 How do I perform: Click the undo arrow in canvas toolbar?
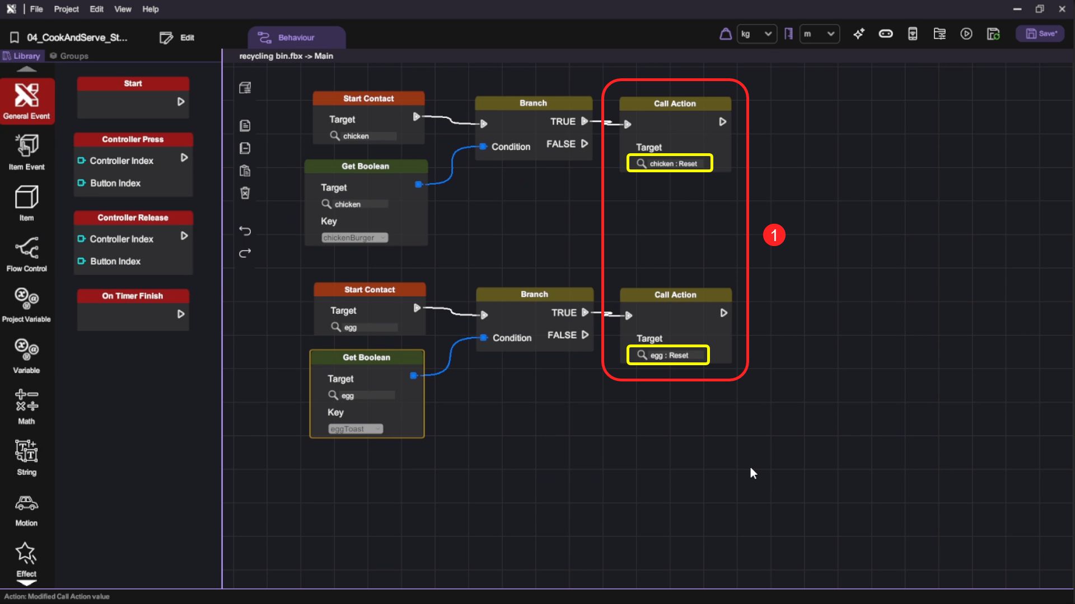tap(245, 230)
